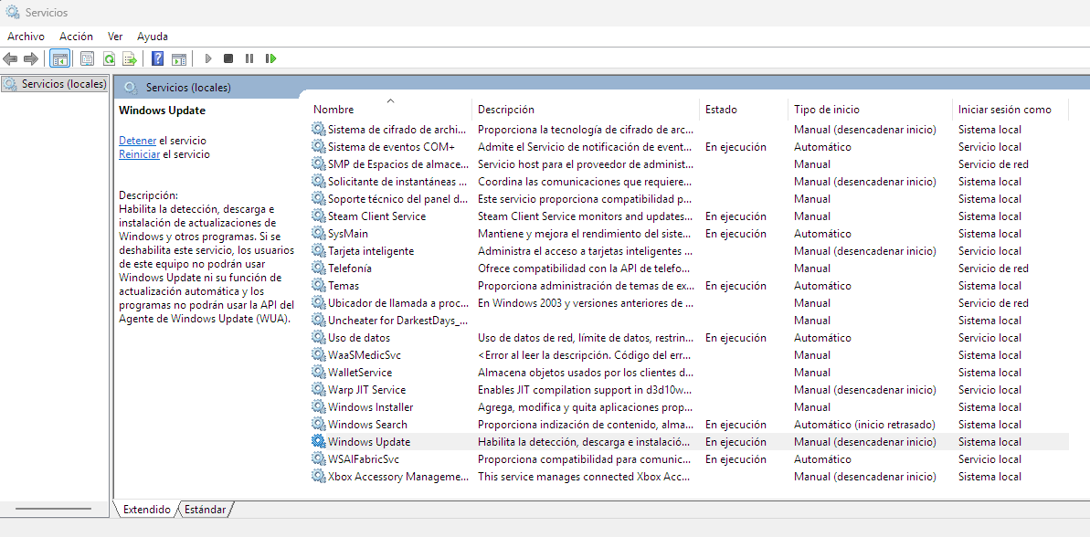
Task: Sort by the Estado column header
Action: (x=721, y=110)
